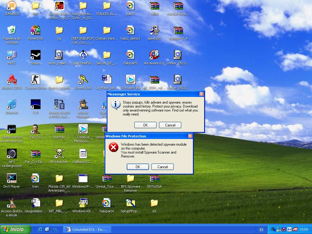Select the part3 media file
This screenshot has height=234, width=312.
coord(130,6)
